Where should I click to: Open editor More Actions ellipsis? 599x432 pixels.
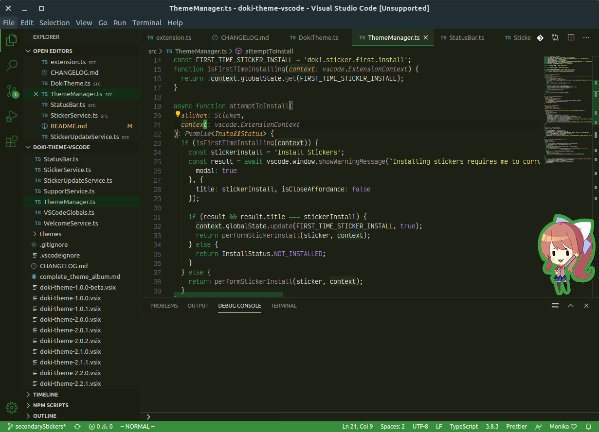[587, 37]
